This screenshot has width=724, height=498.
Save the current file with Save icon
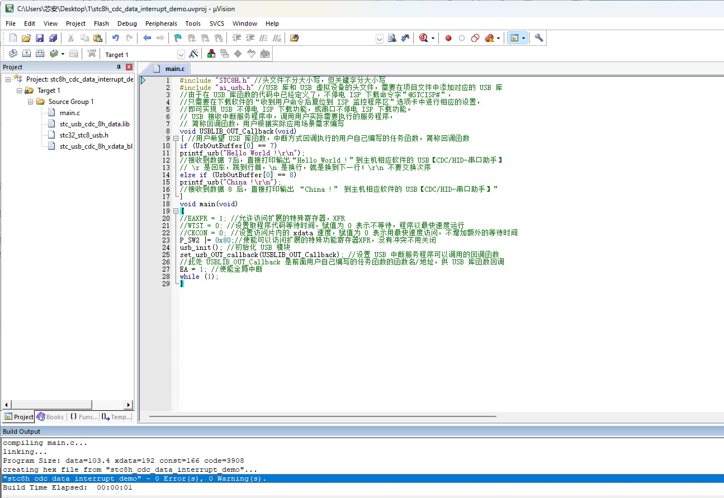pyautogui.click(x=39, y=38)
